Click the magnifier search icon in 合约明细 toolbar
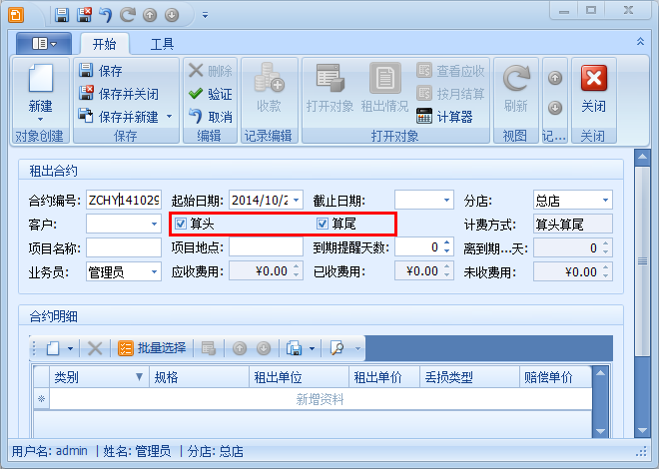 (x=337, y=348)
